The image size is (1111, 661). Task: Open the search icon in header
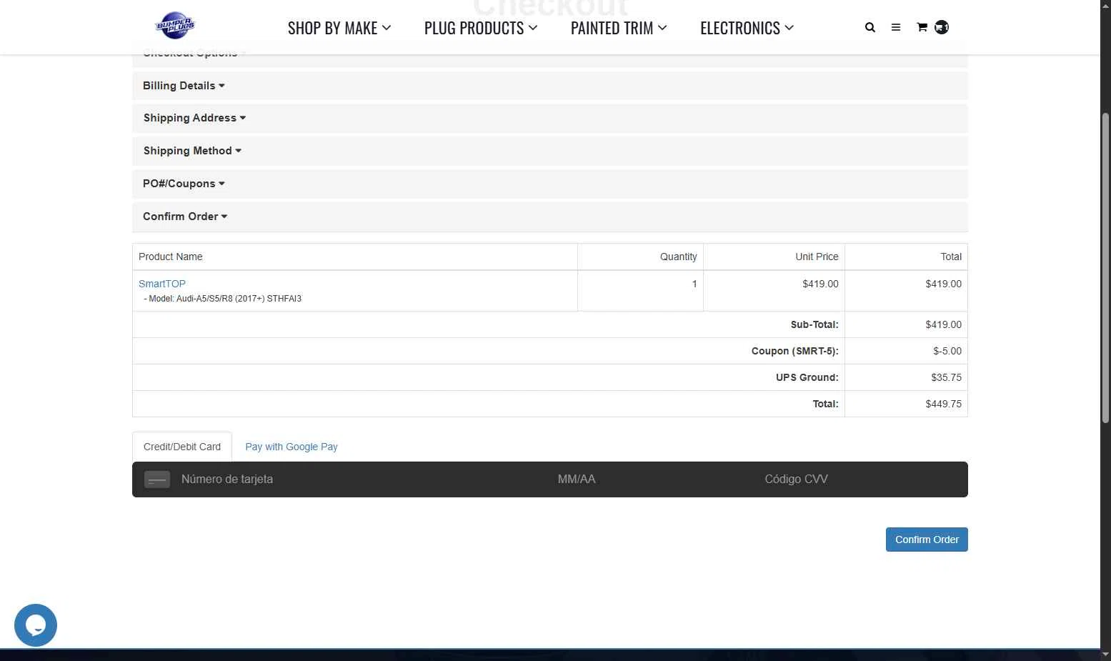coord(870,27)
